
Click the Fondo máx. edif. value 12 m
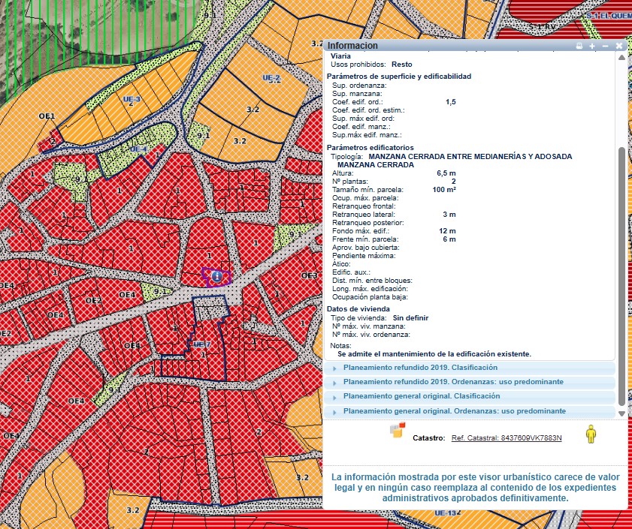pyautogui.click(x=447, y=230)
